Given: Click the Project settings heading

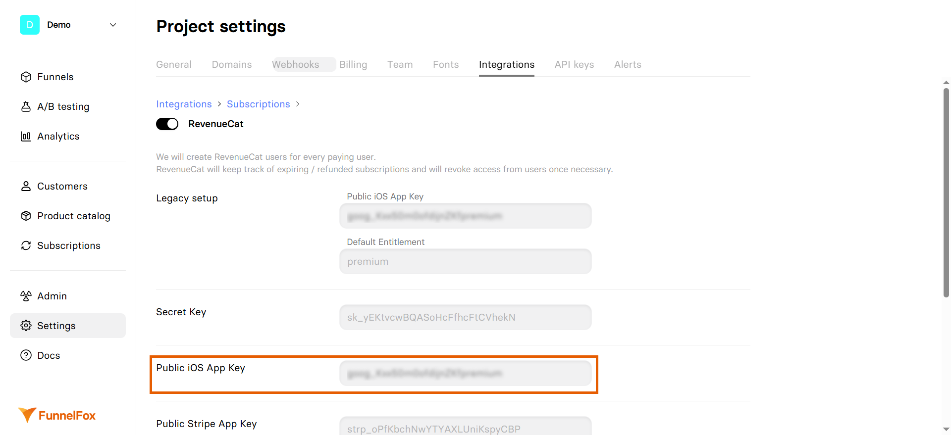Looking at the screenshot, I should click(221, 26).
